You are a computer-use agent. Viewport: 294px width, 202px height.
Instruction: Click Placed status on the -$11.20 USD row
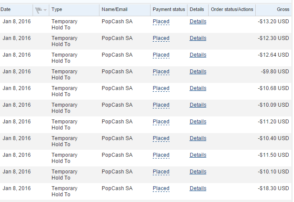coord(161,122)
